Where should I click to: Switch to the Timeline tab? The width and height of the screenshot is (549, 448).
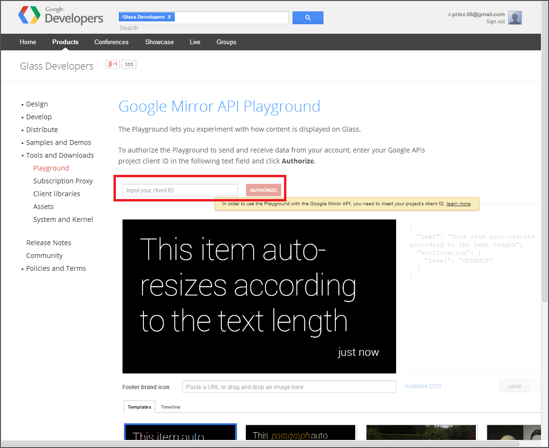[x=170, y=407]
